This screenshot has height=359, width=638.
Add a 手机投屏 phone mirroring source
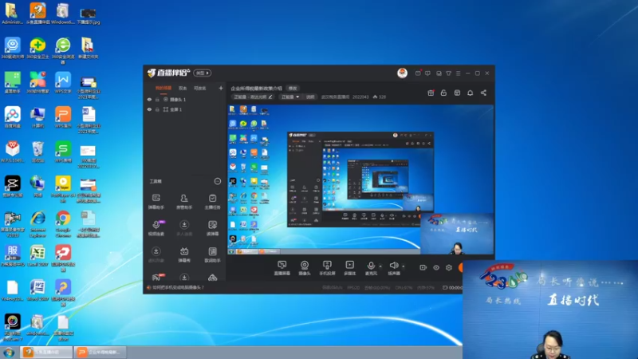327,268
